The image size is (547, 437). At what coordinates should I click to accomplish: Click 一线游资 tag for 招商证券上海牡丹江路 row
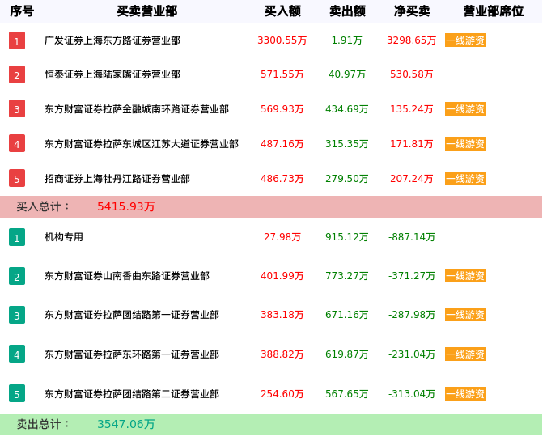tap(465, 179)
